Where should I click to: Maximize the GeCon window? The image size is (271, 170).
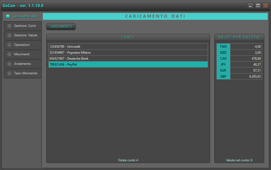click(258, 5)
